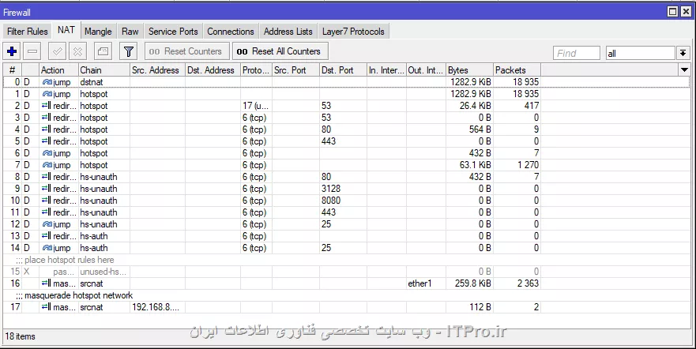Click the 'ether1' out interface cell

426,283
